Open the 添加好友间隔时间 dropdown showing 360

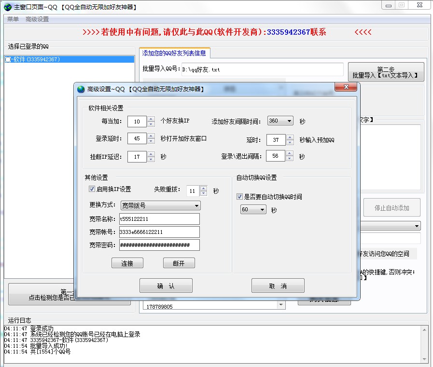[280, 121]
